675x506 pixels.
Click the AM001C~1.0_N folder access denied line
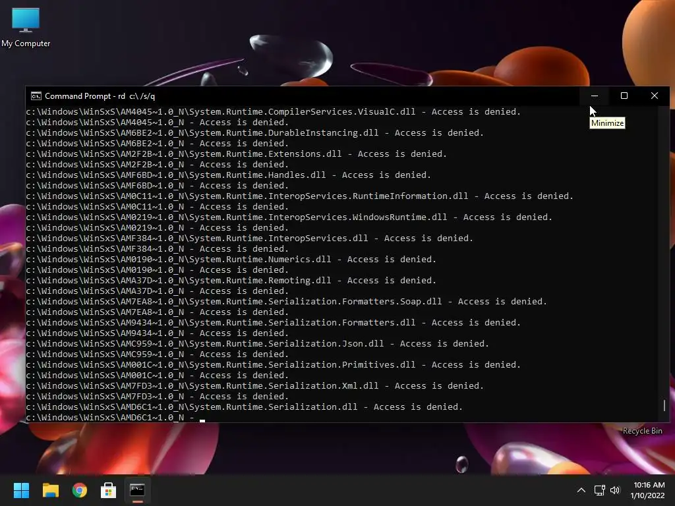(158, 375)
